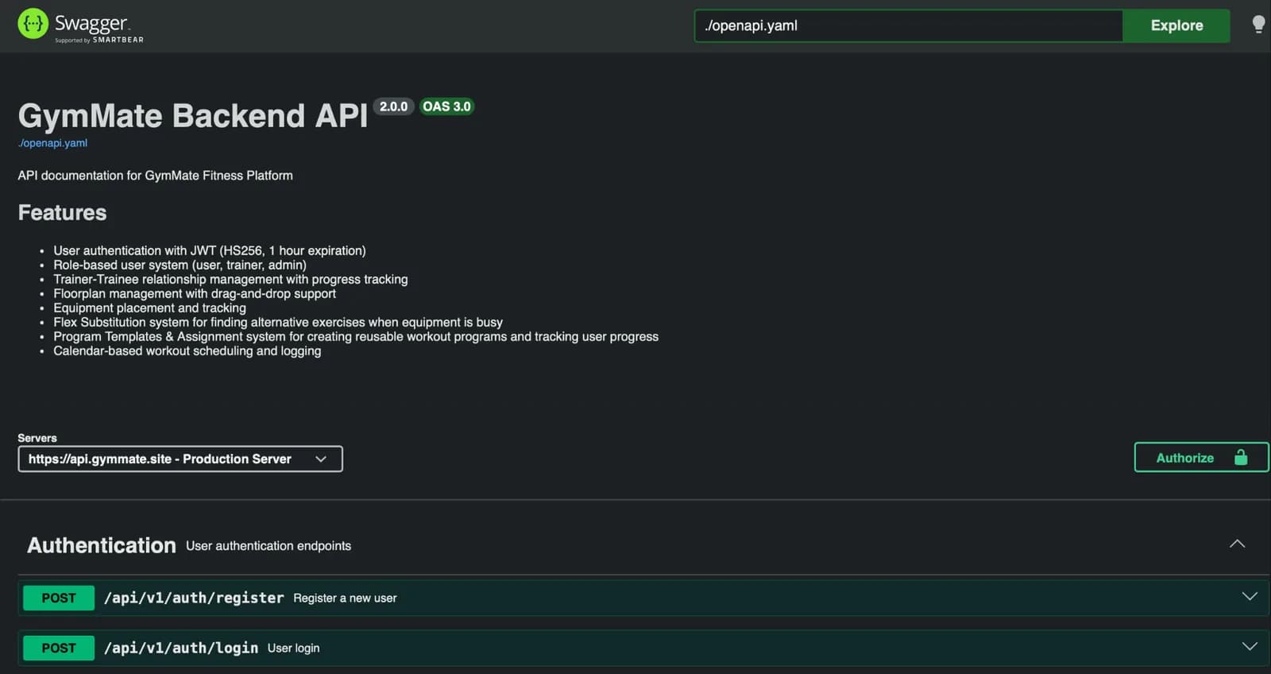Click 'Role-based user system' bullet text

click(180, 265)
